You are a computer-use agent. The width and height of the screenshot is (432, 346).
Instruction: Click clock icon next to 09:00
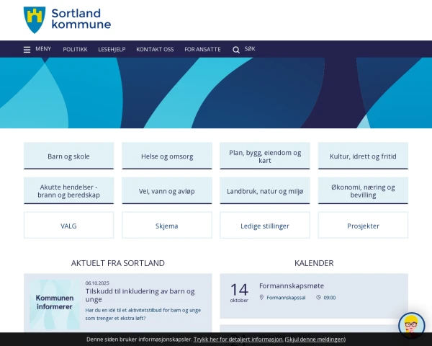318,297
